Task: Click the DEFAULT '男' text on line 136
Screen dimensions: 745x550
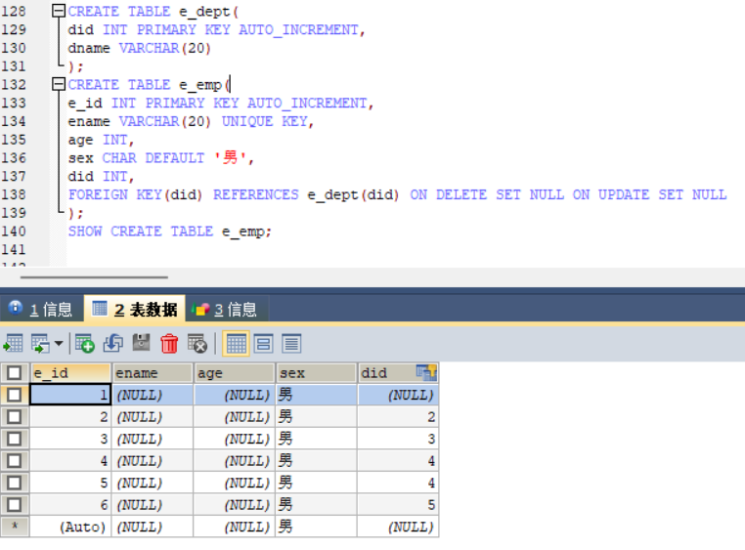Action: point(197,158)
